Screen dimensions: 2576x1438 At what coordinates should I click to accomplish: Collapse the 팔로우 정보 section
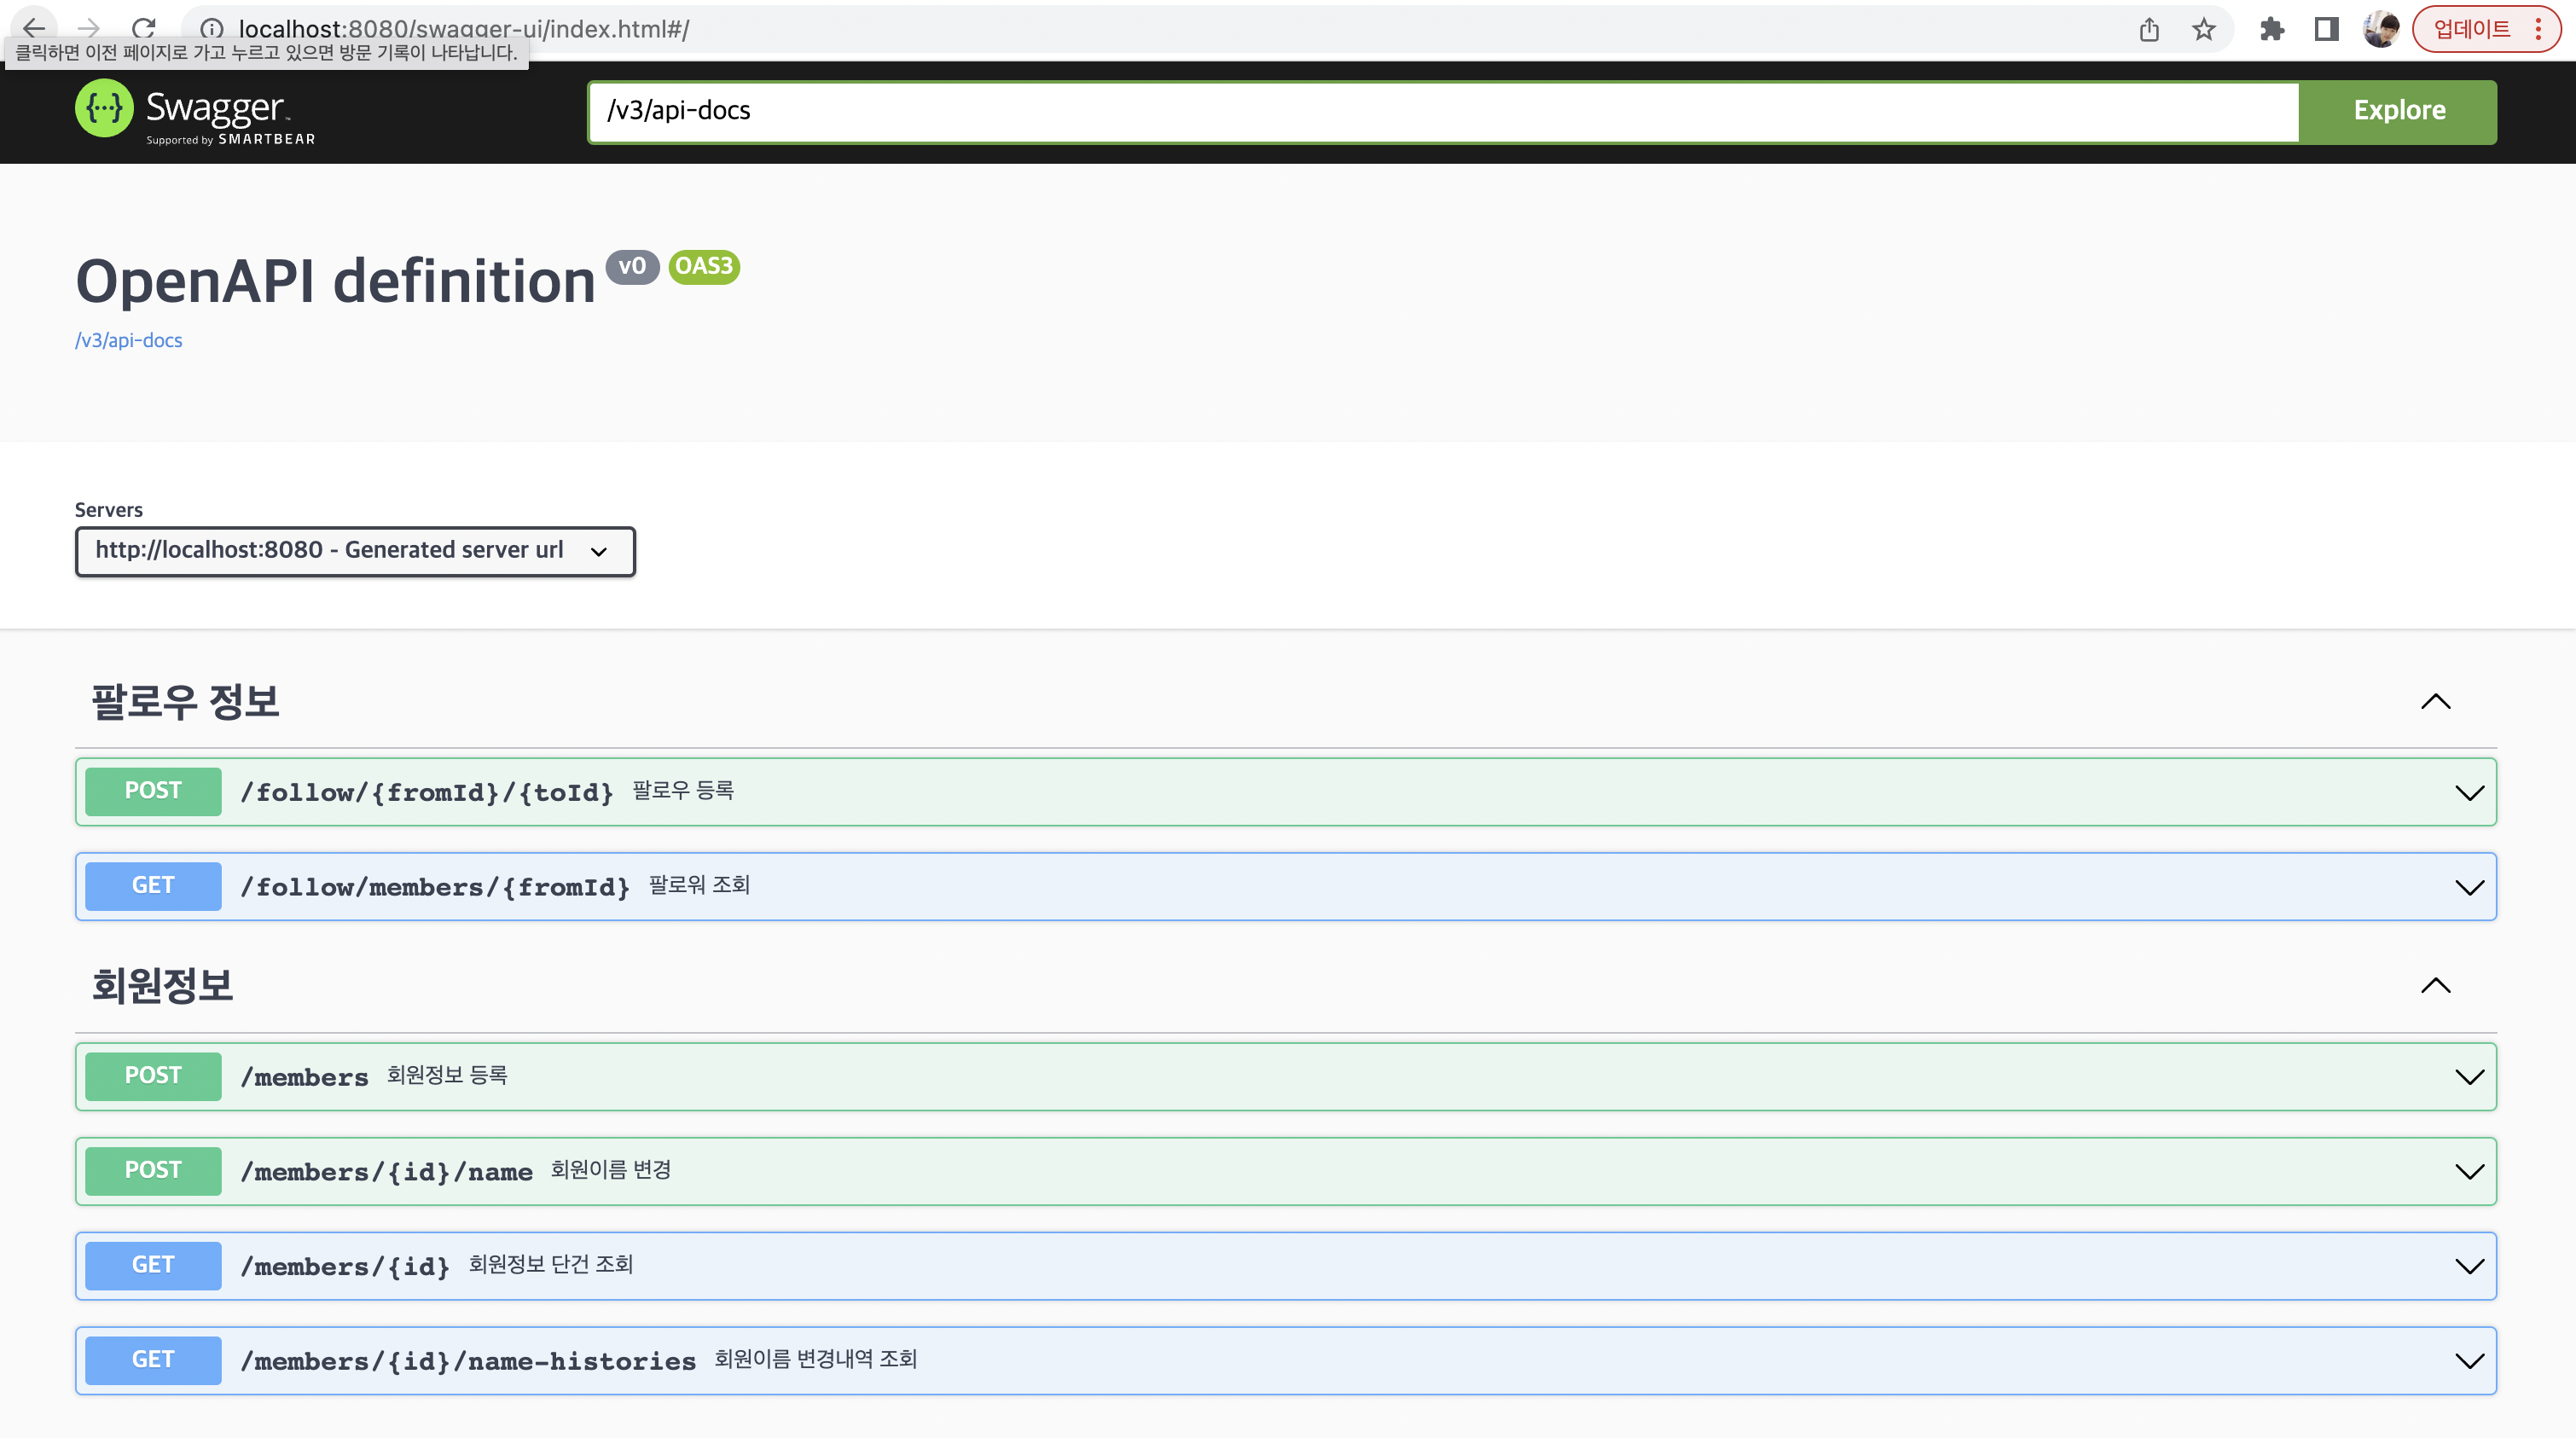(x=2435, y=701)
